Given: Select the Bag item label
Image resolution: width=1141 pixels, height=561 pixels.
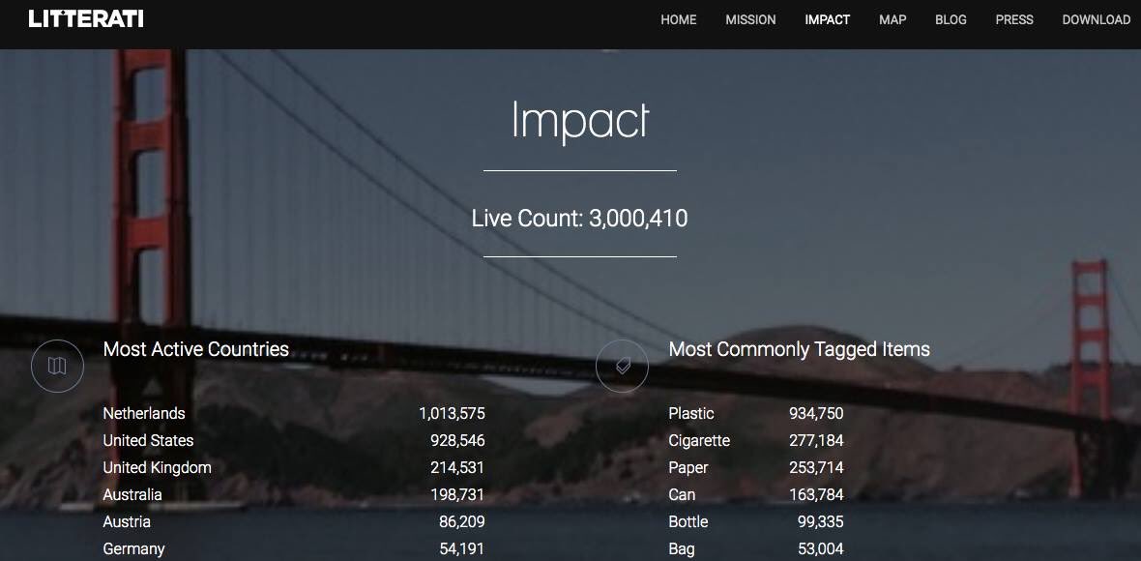Looking at the screenshot, I should pyautogui.click(x=682, y=549).
